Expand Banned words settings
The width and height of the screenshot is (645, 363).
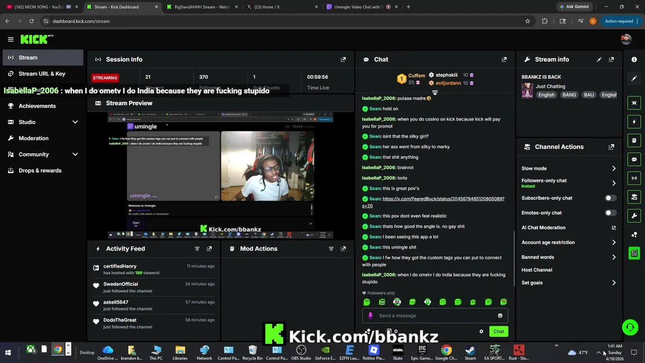[x=614, y=257]
